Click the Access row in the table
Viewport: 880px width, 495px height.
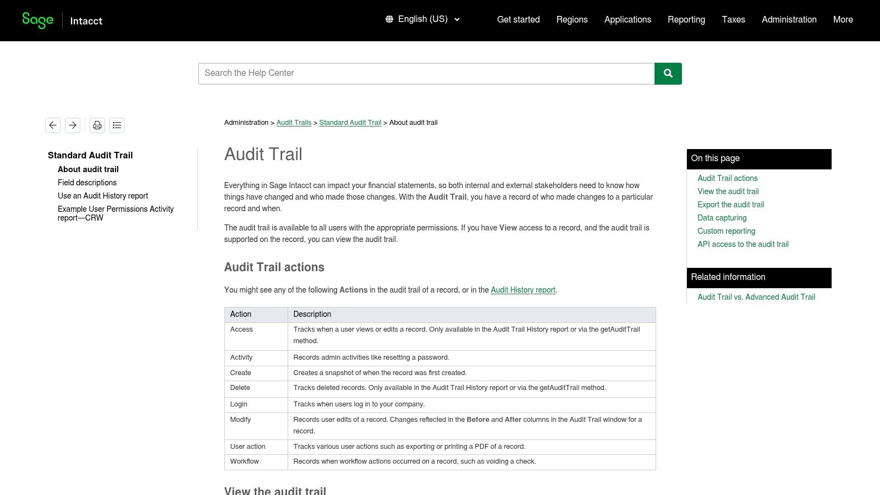coord(440,336)
